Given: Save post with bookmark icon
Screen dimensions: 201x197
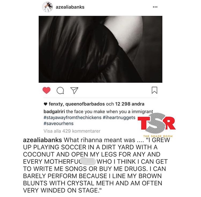Looking at the screenshot, I should tap(154, 90).
